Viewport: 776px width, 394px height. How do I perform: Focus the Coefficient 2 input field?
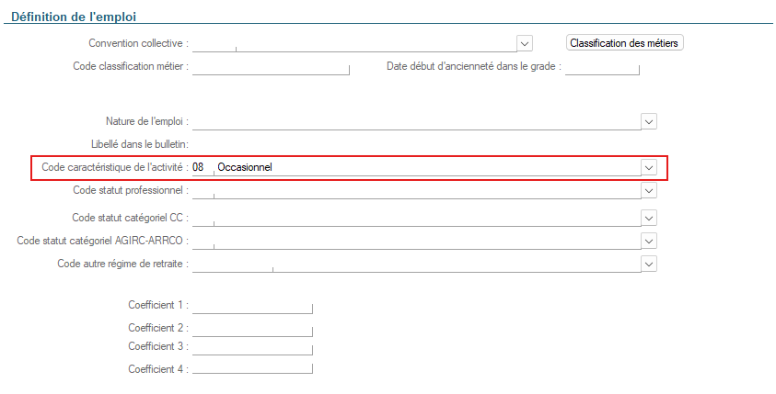coord(252,328)
